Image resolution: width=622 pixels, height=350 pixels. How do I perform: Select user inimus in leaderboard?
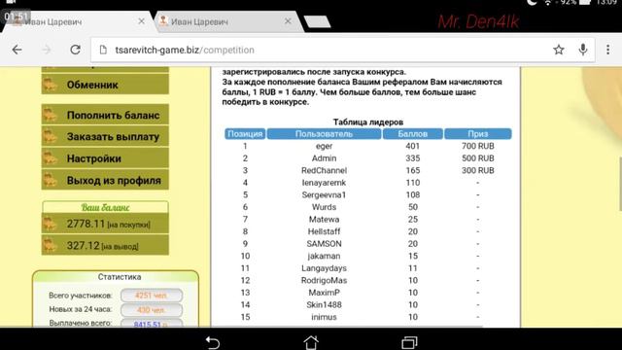tap(324, 317)
